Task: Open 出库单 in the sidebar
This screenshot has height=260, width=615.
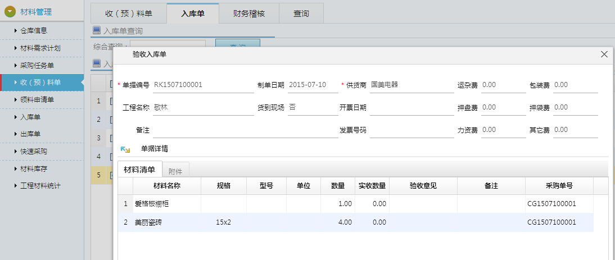Action: point(30,134)
